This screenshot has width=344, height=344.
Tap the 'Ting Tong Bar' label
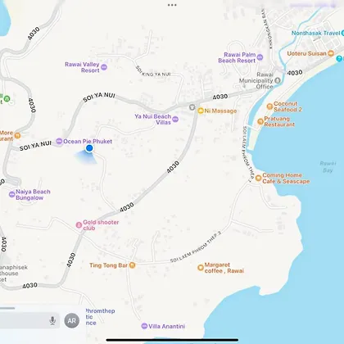coord(109,265)
